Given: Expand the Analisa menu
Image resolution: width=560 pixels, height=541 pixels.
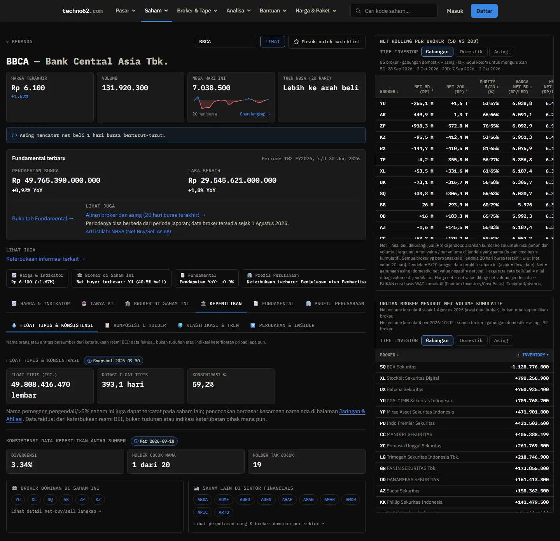Looking at the screenshot, I should click(x=238, y=11).
